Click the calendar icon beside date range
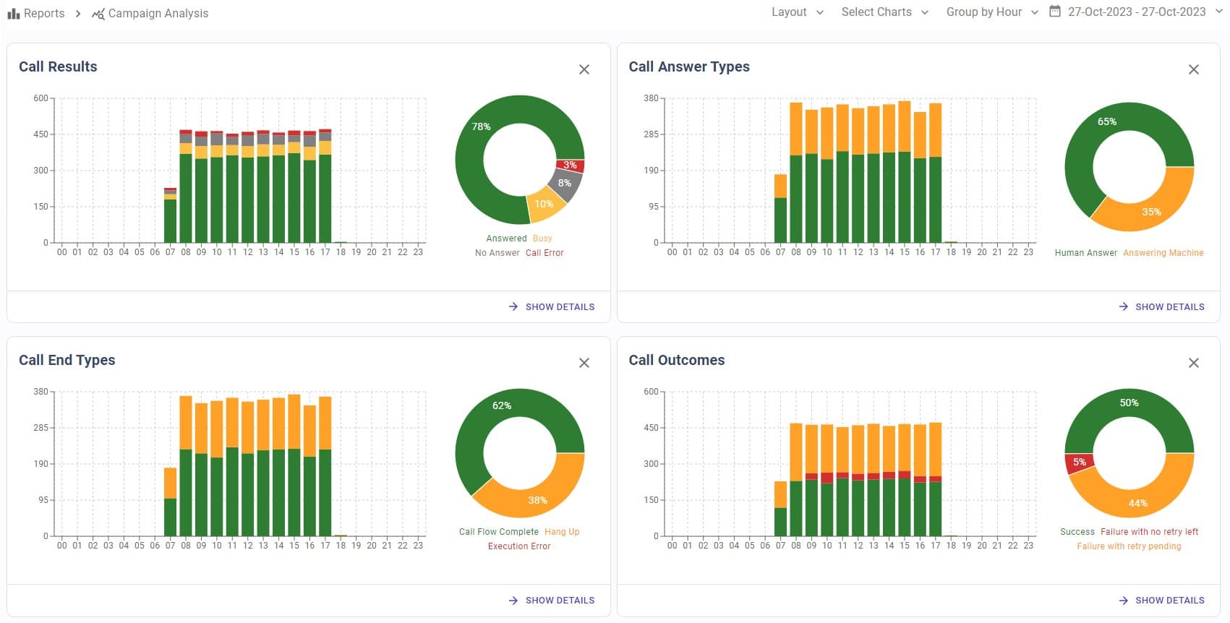The width and height of the screenshot is (1230, 623). [1055, 12]
